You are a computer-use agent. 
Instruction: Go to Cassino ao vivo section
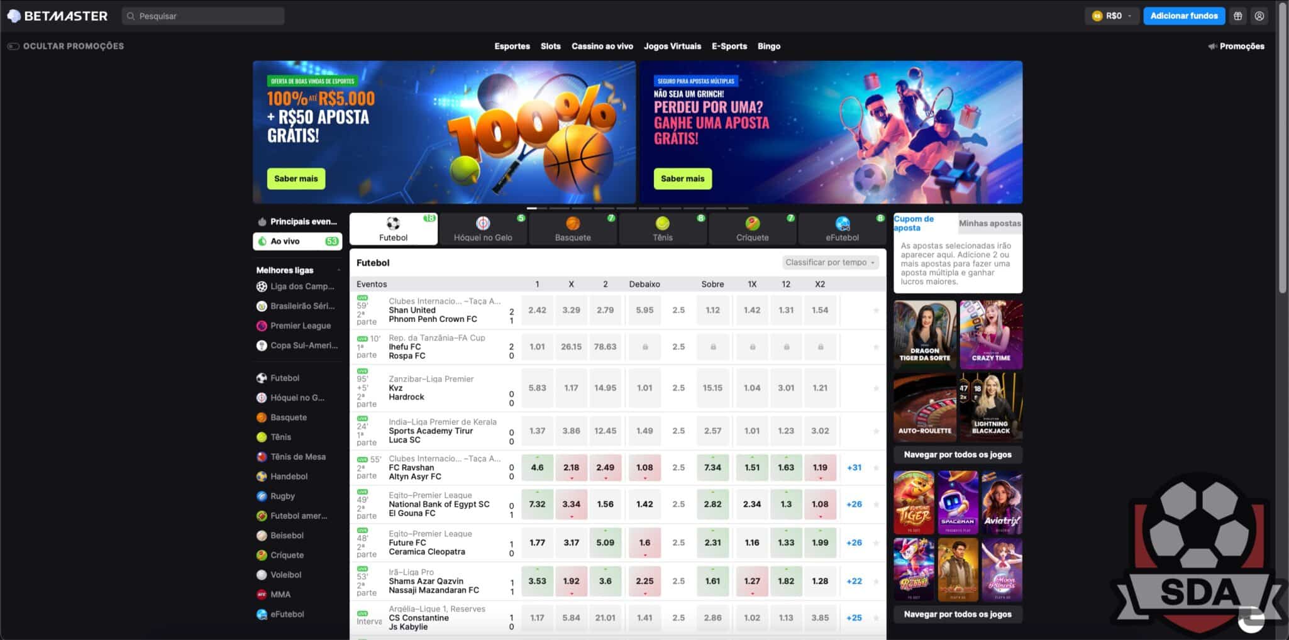[602, 47]
